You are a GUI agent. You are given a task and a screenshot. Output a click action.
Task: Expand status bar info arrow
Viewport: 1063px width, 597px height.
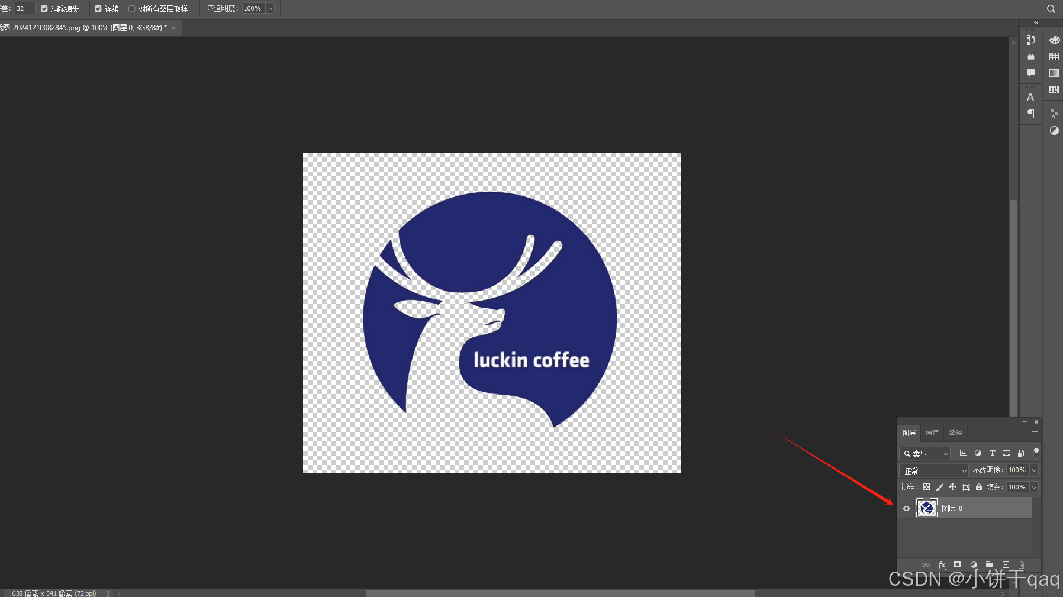(x=108, y=593)
